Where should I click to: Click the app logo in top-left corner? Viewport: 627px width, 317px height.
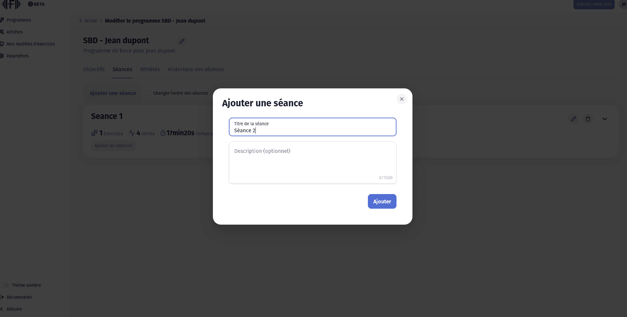11,4
